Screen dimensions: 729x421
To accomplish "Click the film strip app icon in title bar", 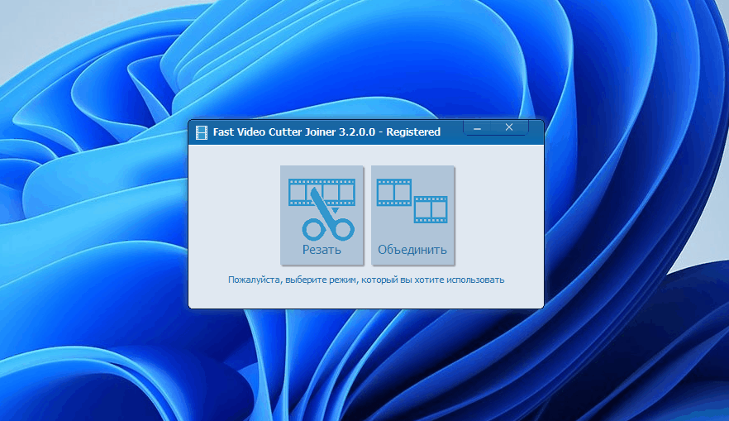I will pos(202,132).
